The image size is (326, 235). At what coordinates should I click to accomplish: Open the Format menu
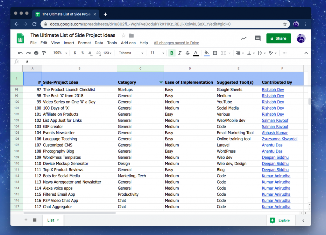pyautogui.click(x=84, y=43)
